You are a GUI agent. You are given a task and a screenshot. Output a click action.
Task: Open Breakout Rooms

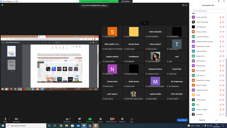click(x=111, y=120)
